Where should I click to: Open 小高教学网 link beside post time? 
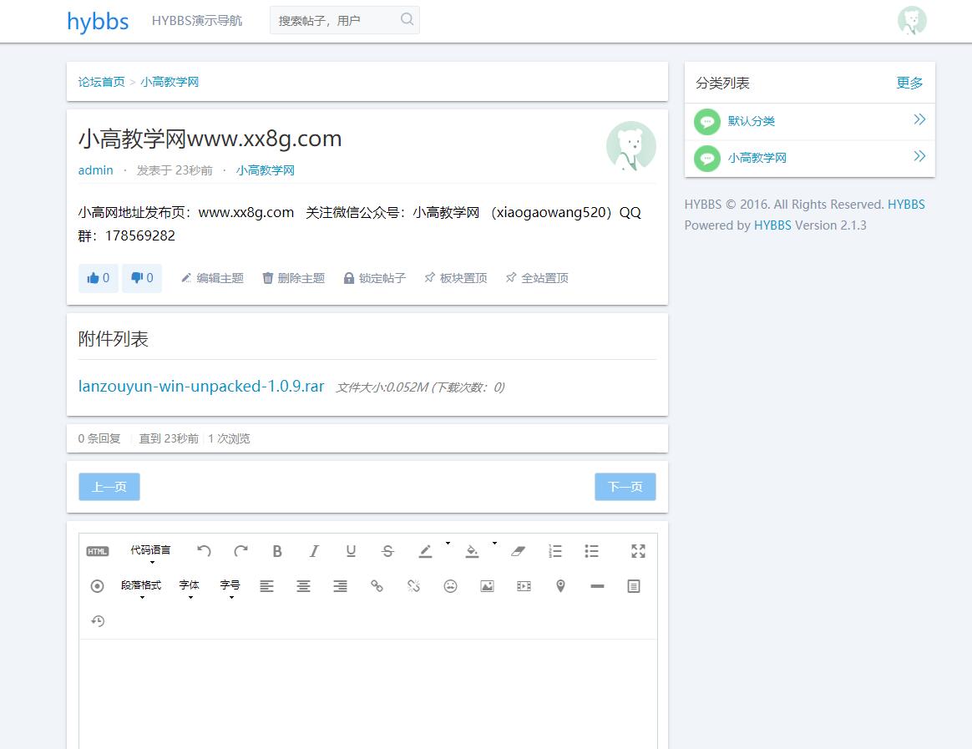tap(266, 170)
